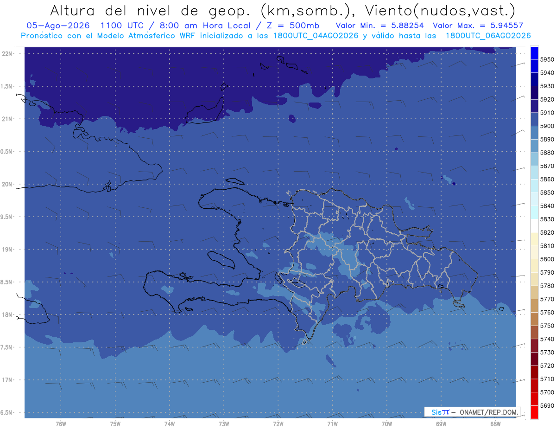Screen dimensions: 556x430
Task: Click the '17N' latitude label
Action: (7, 380)
